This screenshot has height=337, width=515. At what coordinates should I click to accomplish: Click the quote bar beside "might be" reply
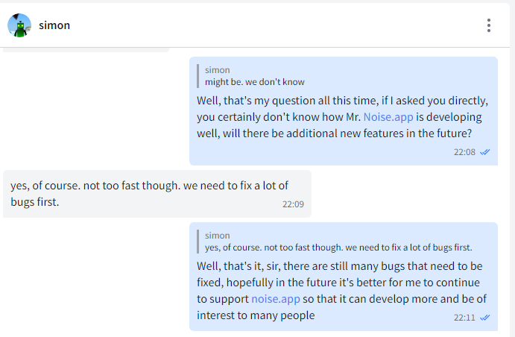198,76
